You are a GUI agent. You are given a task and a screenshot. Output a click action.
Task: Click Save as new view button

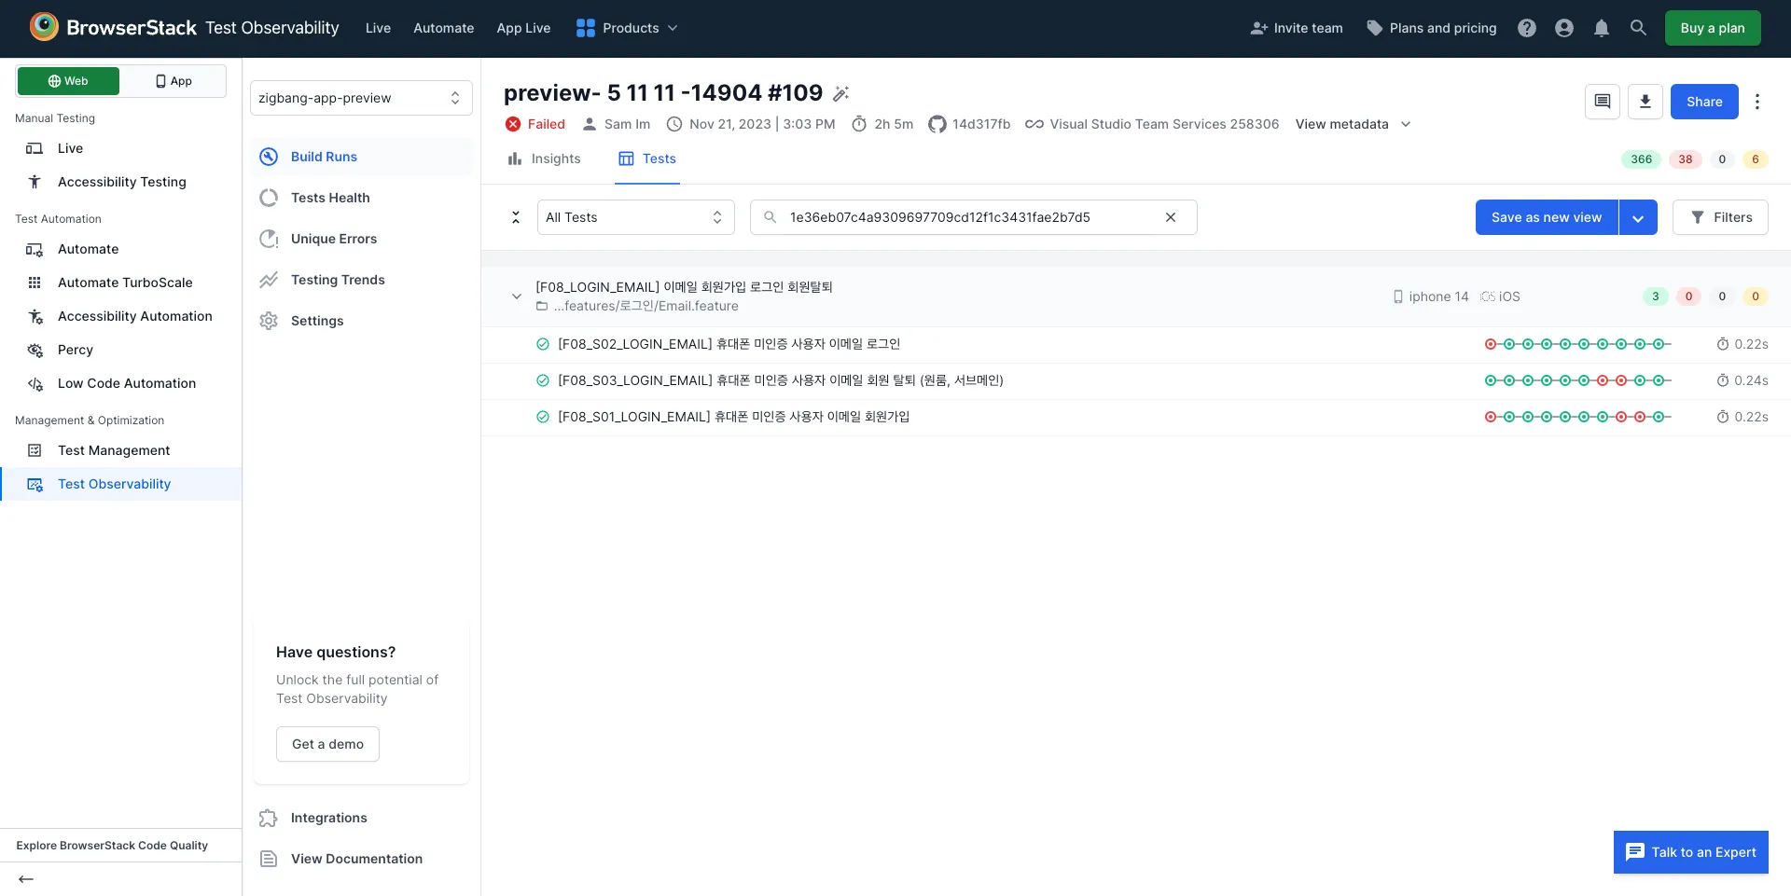[1547, 217]
